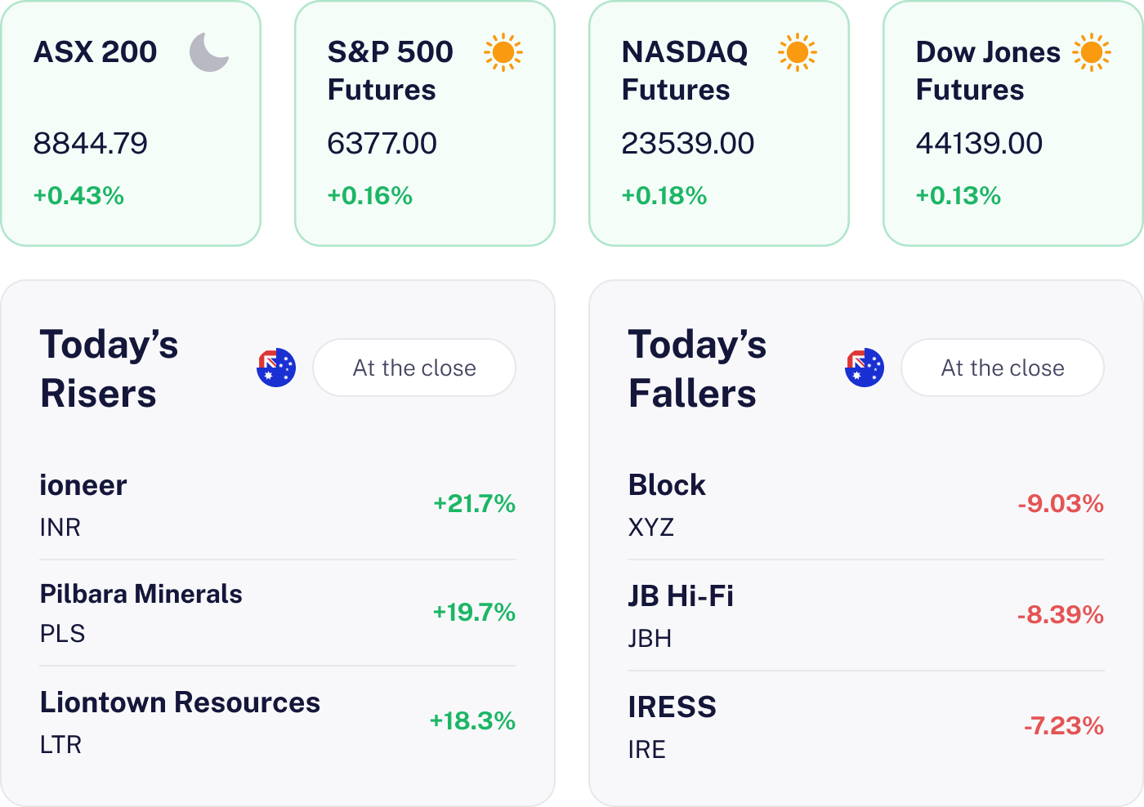Open the ioneer INR stock row
The width and height of the screenshot is (1144, 807).
278,505
